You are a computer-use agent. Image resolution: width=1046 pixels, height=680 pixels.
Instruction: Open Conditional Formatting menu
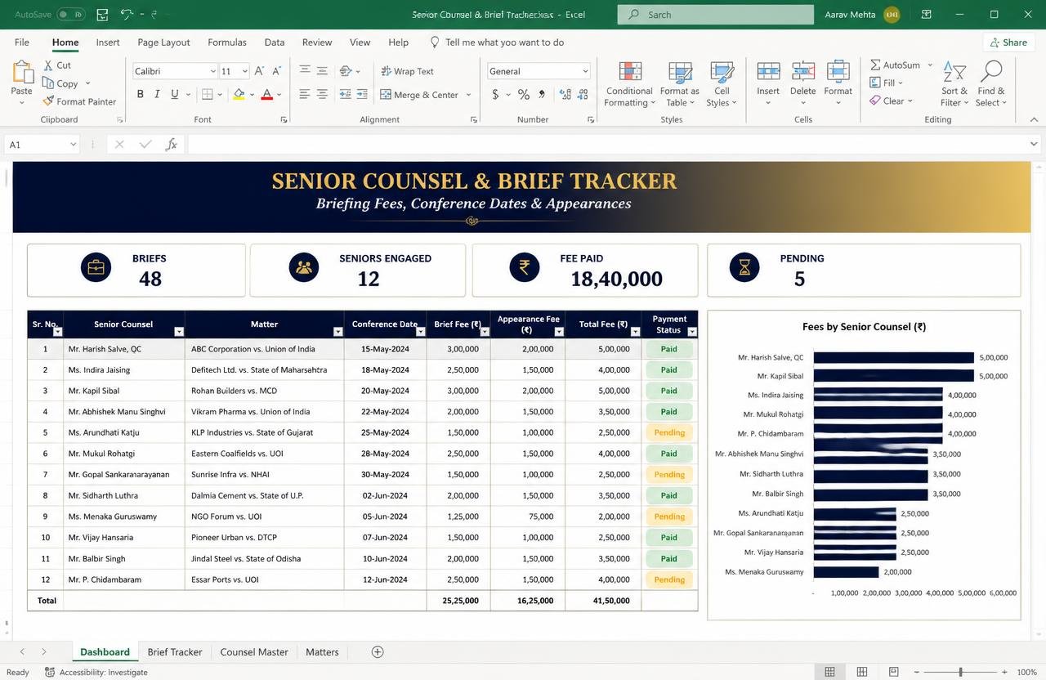click(x=629, y=83)
